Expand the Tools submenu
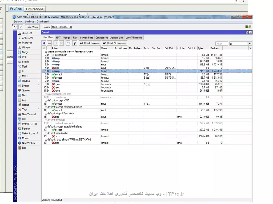Screen dimensions: 273x204 (x=38, y=109)
